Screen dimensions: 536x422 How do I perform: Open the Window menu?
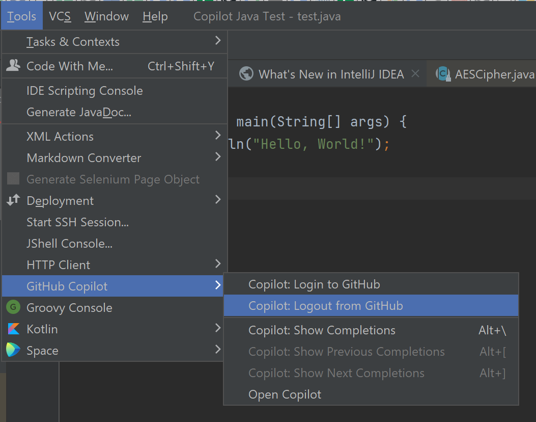point(106,16)
